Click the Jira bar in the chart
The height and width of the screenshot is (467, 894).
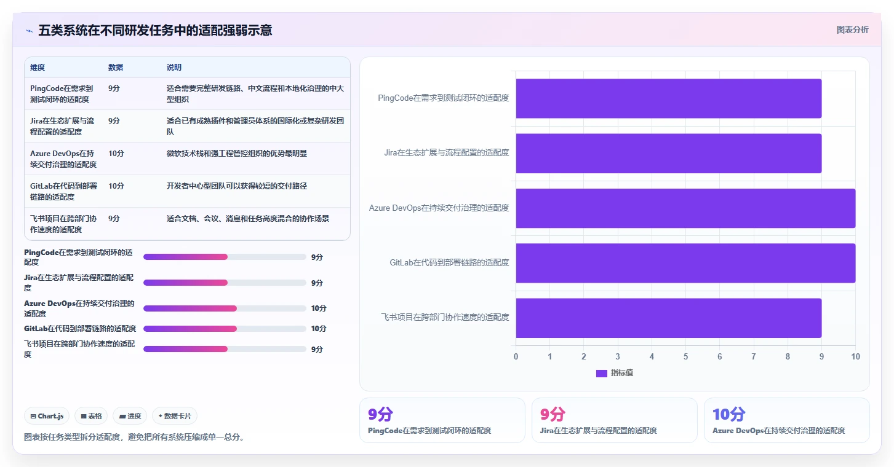(669, 153)
